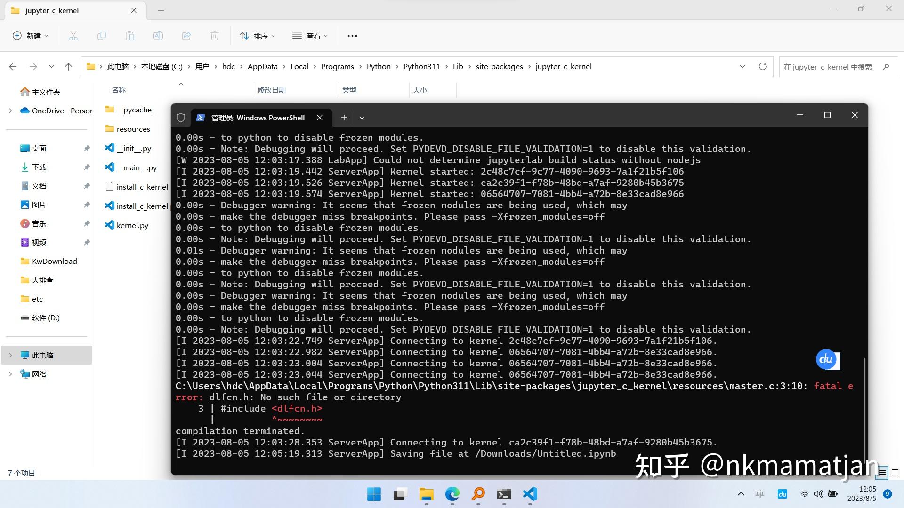The height and width of the screenshot is (508, 904).
Task: Paste clipboard contents via the paste icon
Action: (x=129, y=36)
